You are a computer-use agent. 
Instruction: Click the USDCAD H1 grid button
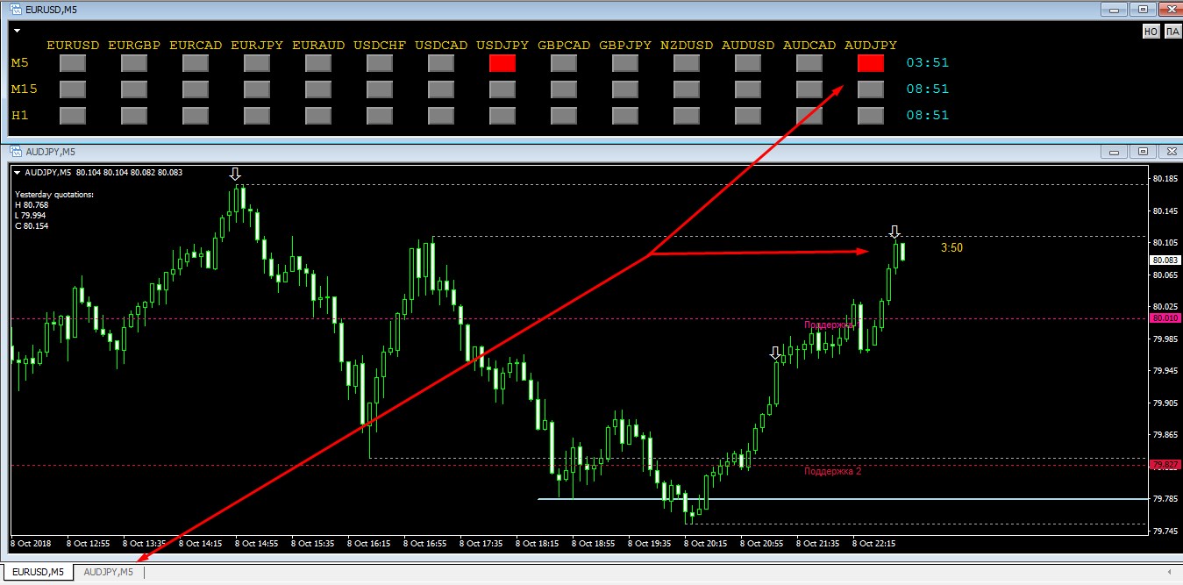coord(441,116)
